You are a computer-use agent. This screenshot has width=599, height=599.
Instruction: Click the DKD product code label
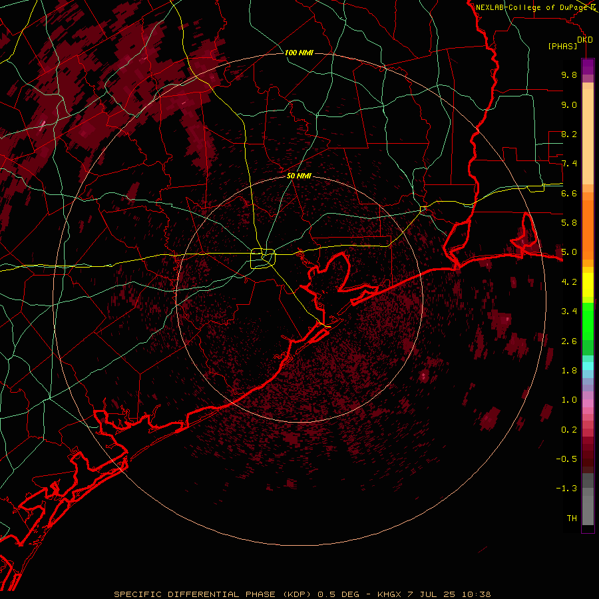click(585, 40)
